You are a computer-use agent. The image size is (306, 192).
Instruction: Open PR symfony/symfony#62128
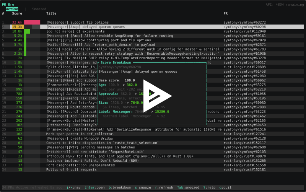coord(244,138)
